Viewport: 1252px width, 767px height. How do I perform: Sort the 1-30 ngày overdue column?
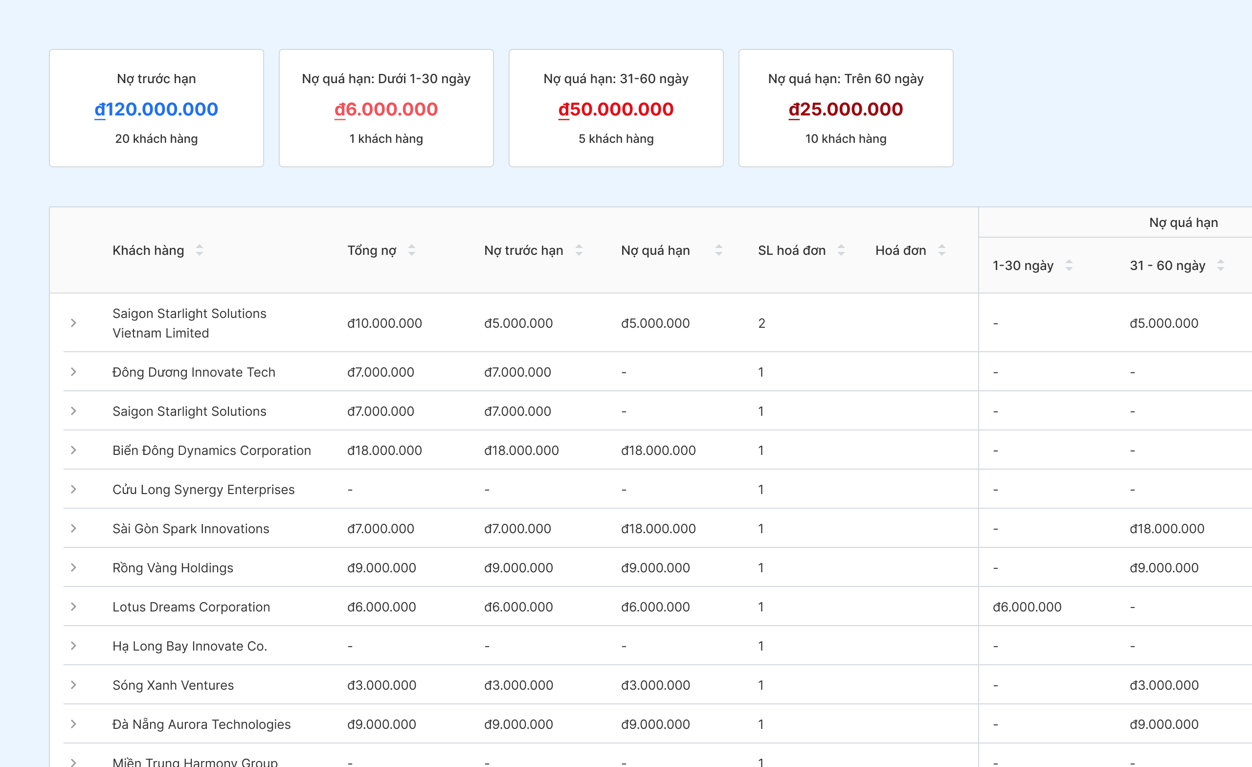click(1069, 265)
